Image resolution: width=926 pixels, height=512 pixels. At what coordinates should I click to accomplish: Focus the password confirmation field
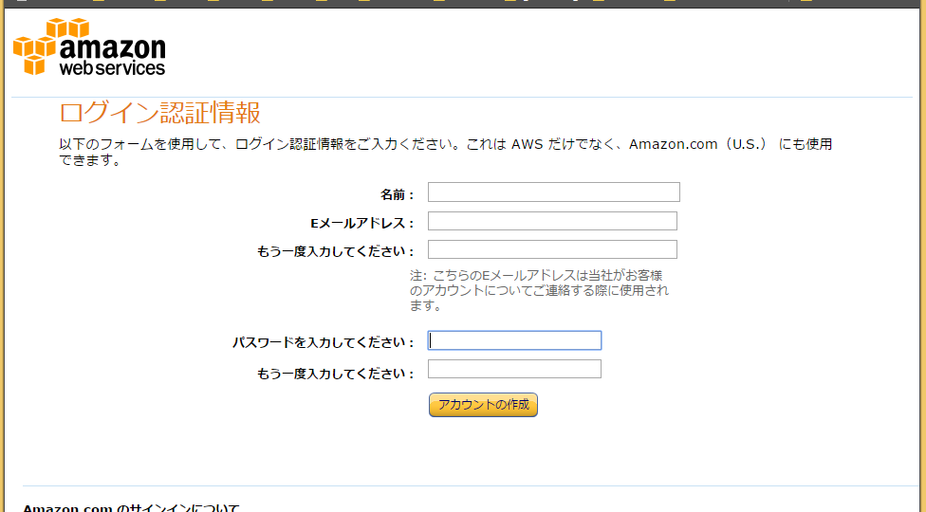(x=514, y=369)
